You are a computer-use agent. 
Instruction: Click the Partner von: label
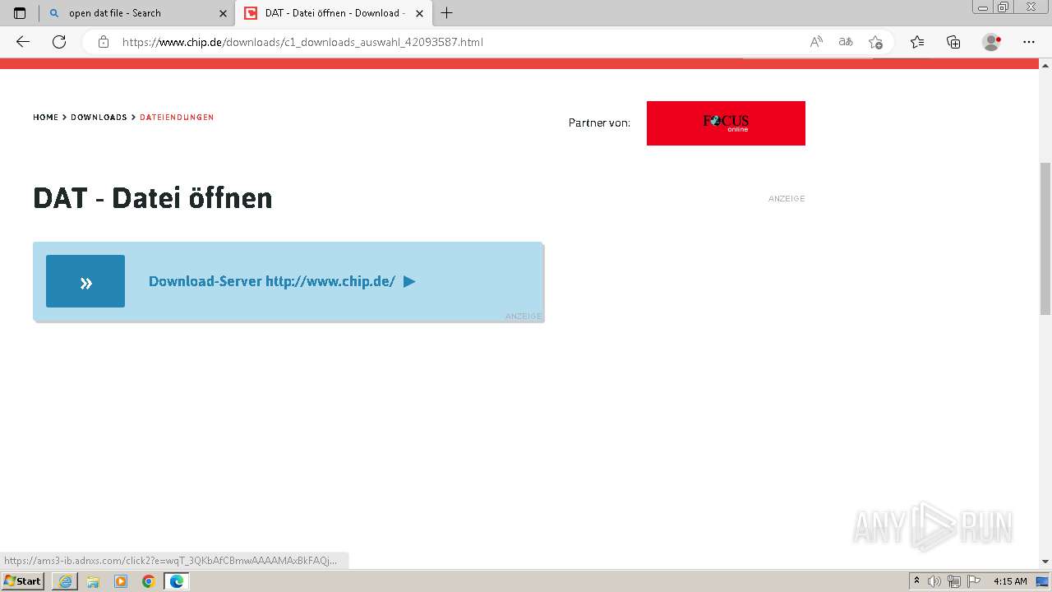(599, 123)
